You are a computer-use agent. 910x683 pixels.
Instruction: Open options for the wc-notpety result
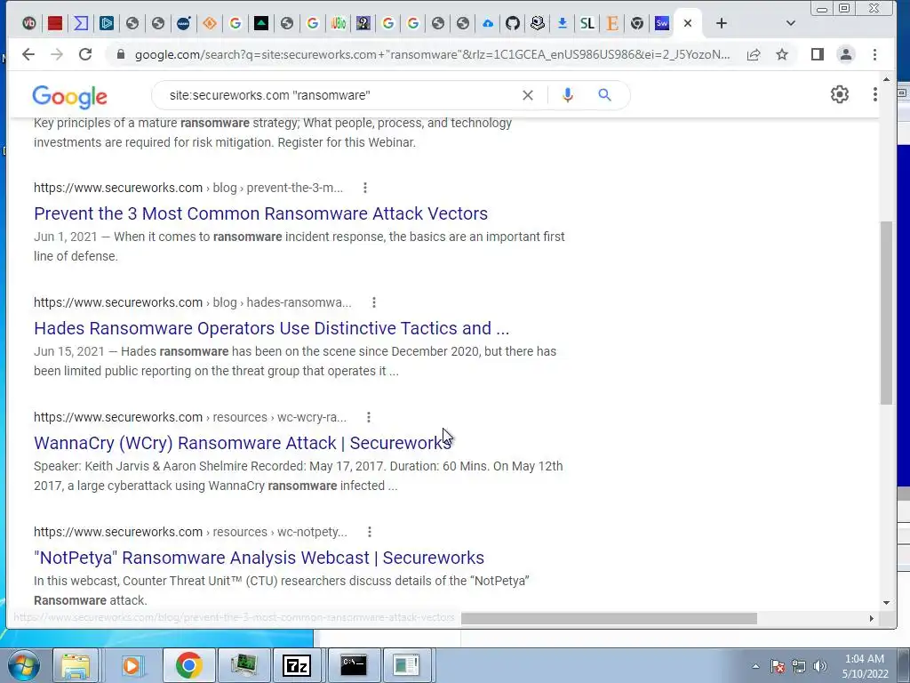click(x=370, y=532)
